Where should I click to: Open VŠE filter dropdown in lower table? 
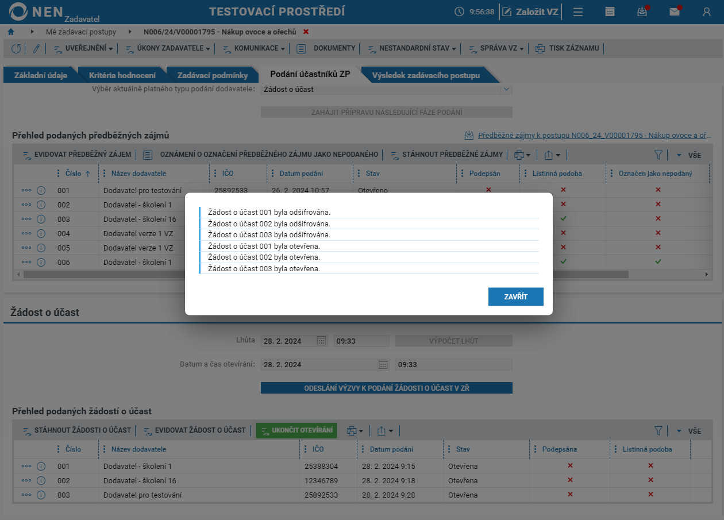point(688,430)
